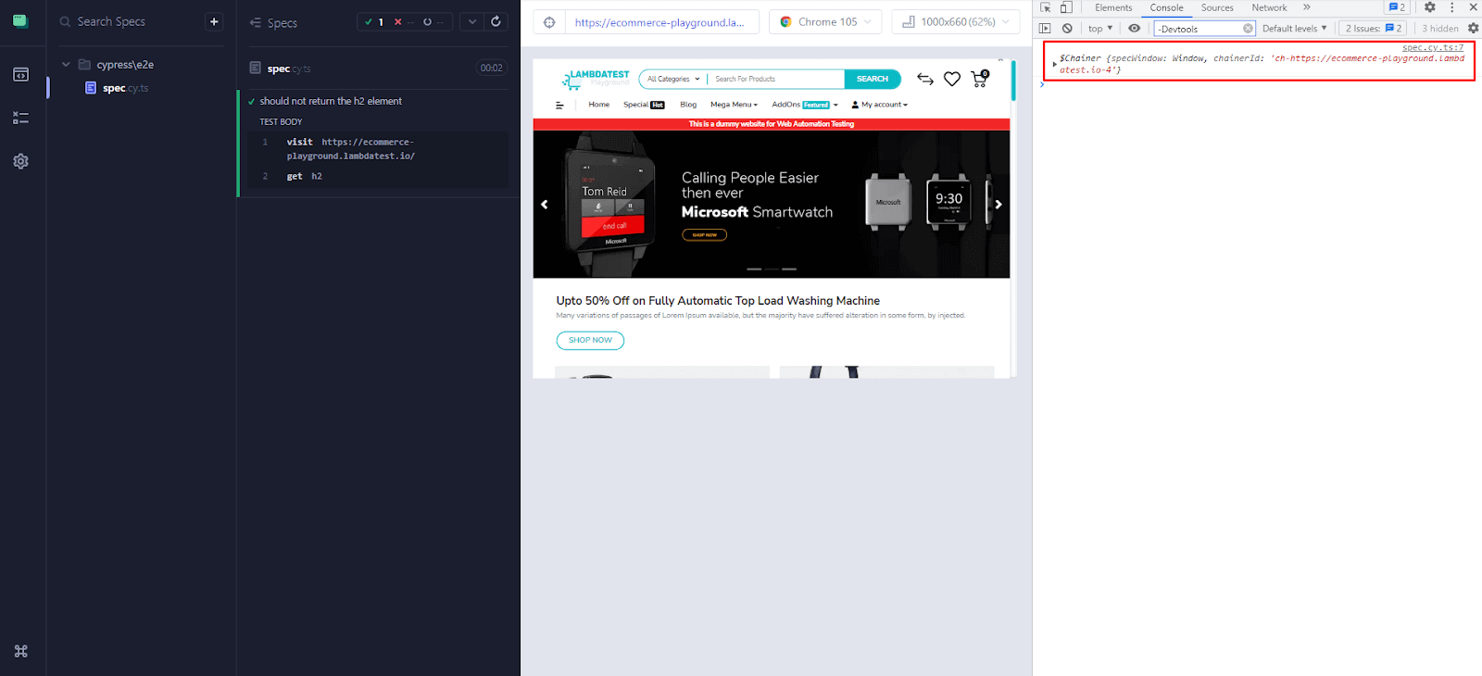
Task: Switch to the Network tab
Action: 1269,7
